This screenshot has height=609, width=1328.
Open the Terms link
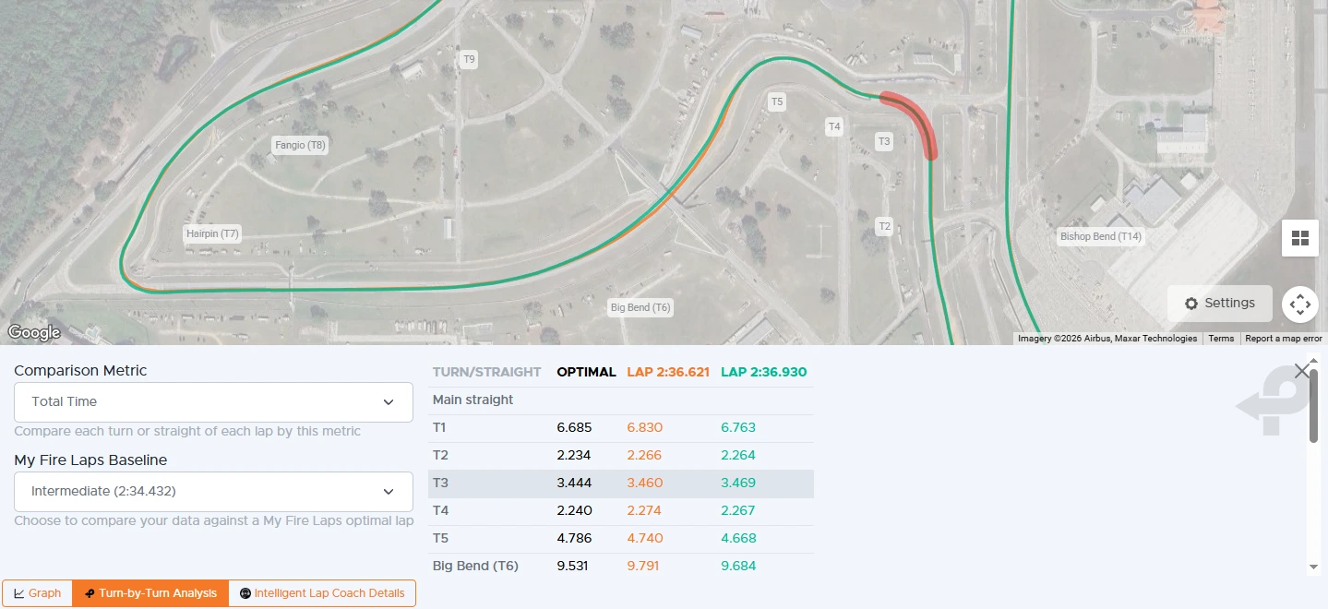pyautogui.click(x=1220, y=338)
